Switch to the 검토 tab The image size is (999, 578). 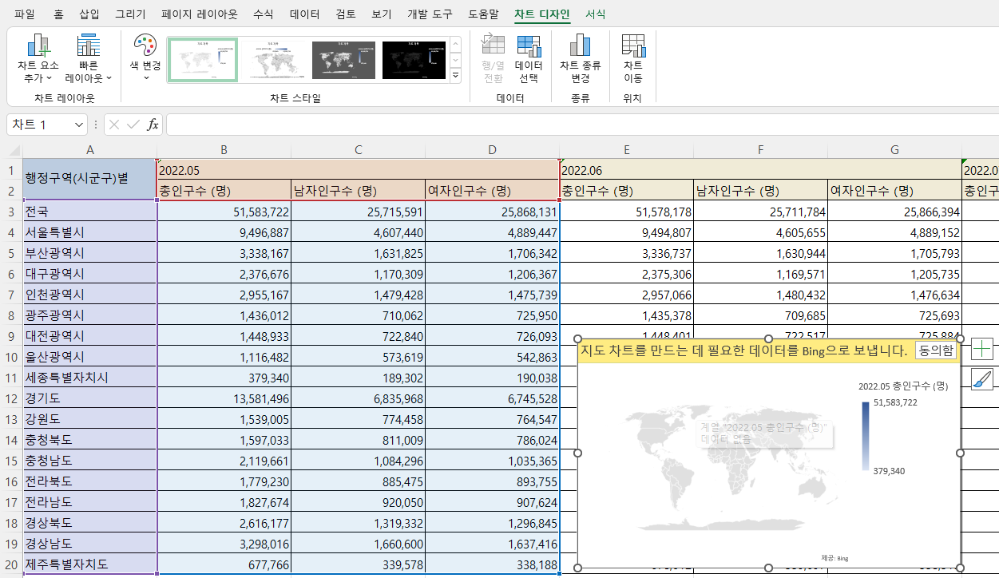pyautogui.click(x=346, y=14)
